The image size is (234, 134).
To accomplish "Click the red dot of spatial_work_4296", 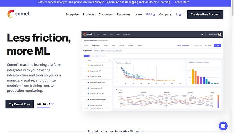I will click(x=88, y=77).
